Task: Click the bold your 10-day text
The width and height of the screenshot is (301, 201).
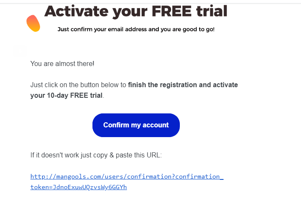Action: 49,95
